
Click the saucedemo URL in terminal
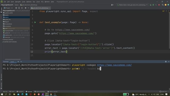114,65
